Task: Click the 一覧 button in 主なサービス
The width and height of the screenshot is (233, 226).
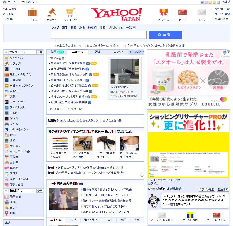Action: 40,52
